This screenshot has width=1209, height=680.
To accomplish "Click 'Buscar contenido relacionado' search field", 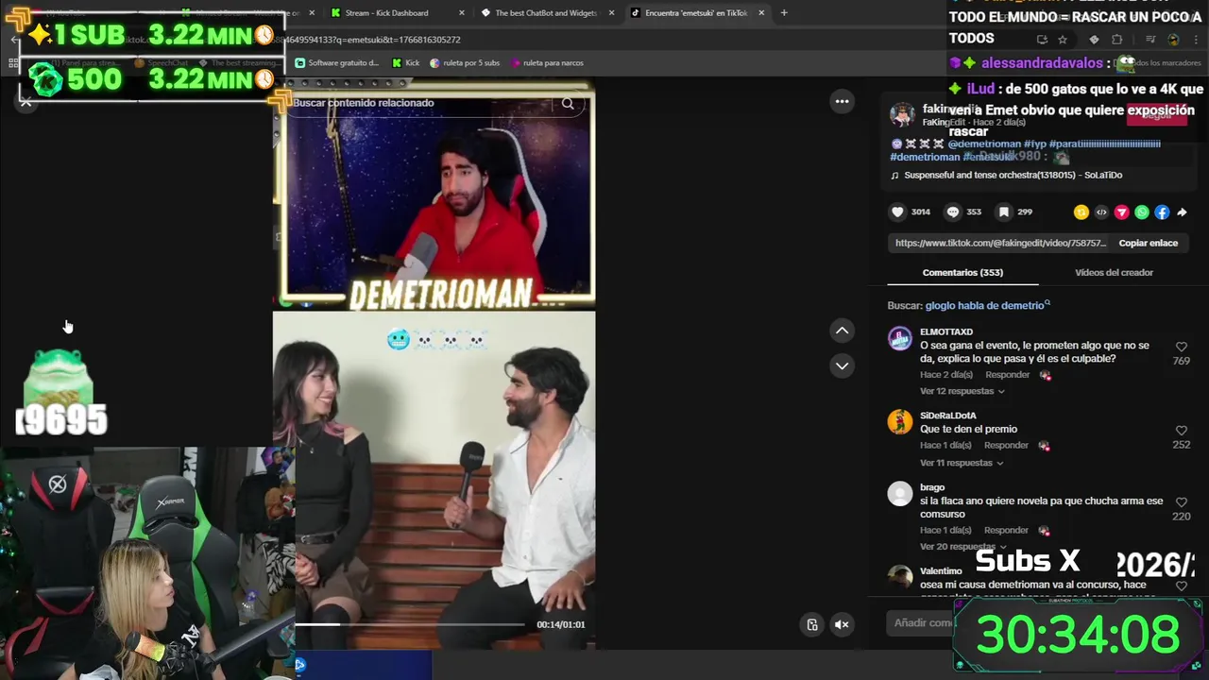I will [x=420, y=103].
